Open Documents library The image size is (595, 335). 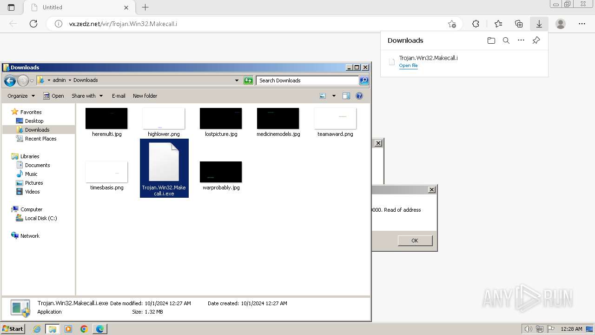point(37,165)
